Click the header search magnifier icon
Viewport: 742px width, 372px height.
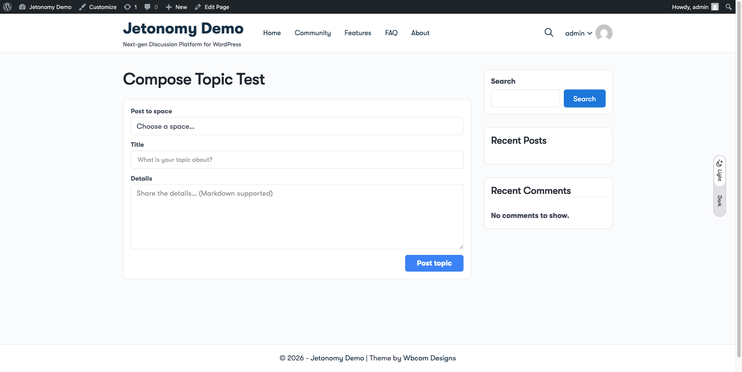549,33
